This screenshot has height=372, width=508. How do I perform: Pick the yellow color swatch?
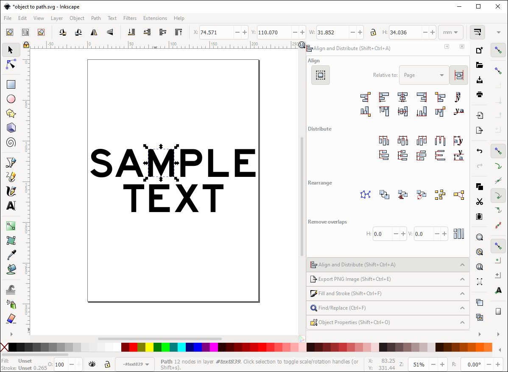point(149,347)
